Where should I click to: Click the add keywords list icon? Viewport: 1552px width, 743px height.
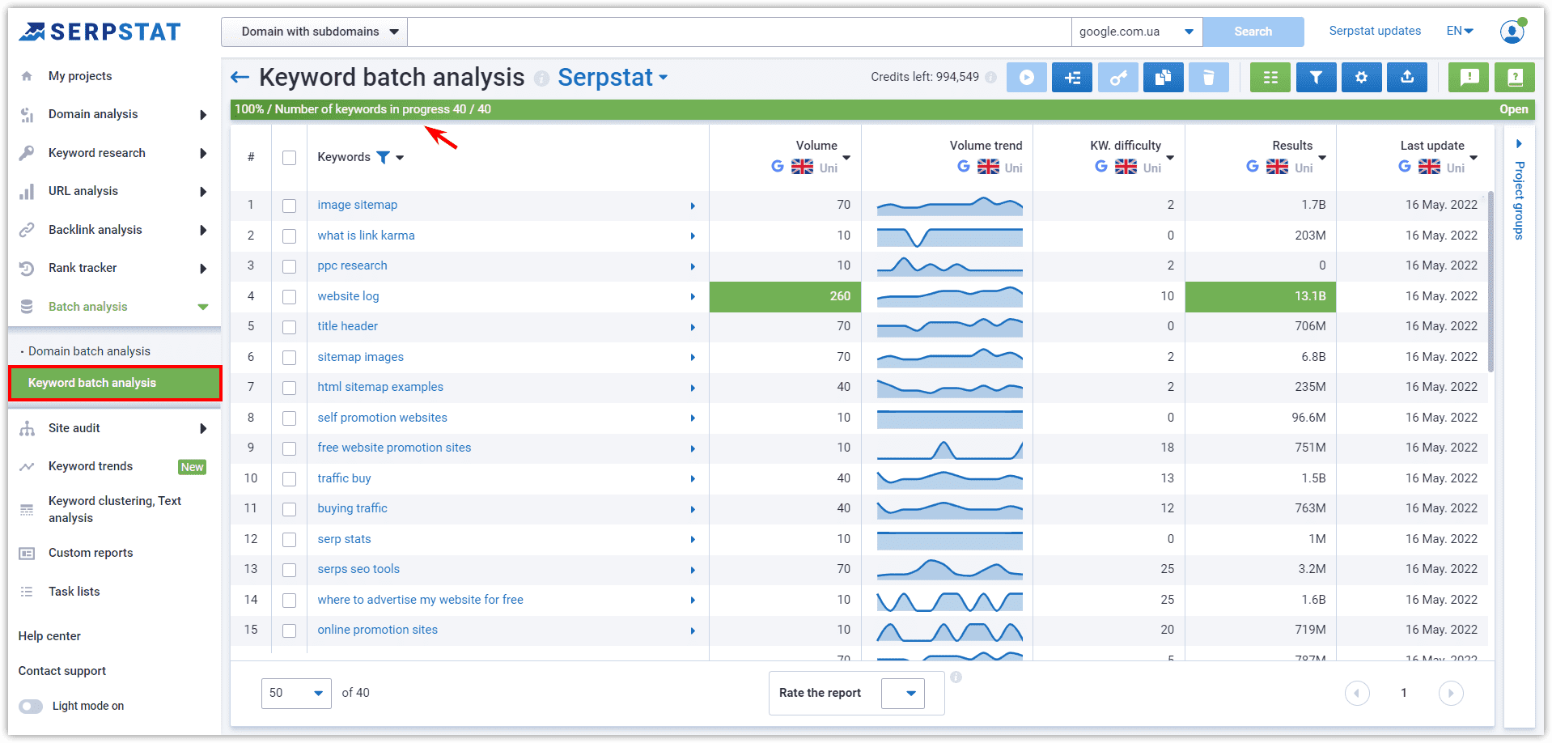[x=1072, y=78]
